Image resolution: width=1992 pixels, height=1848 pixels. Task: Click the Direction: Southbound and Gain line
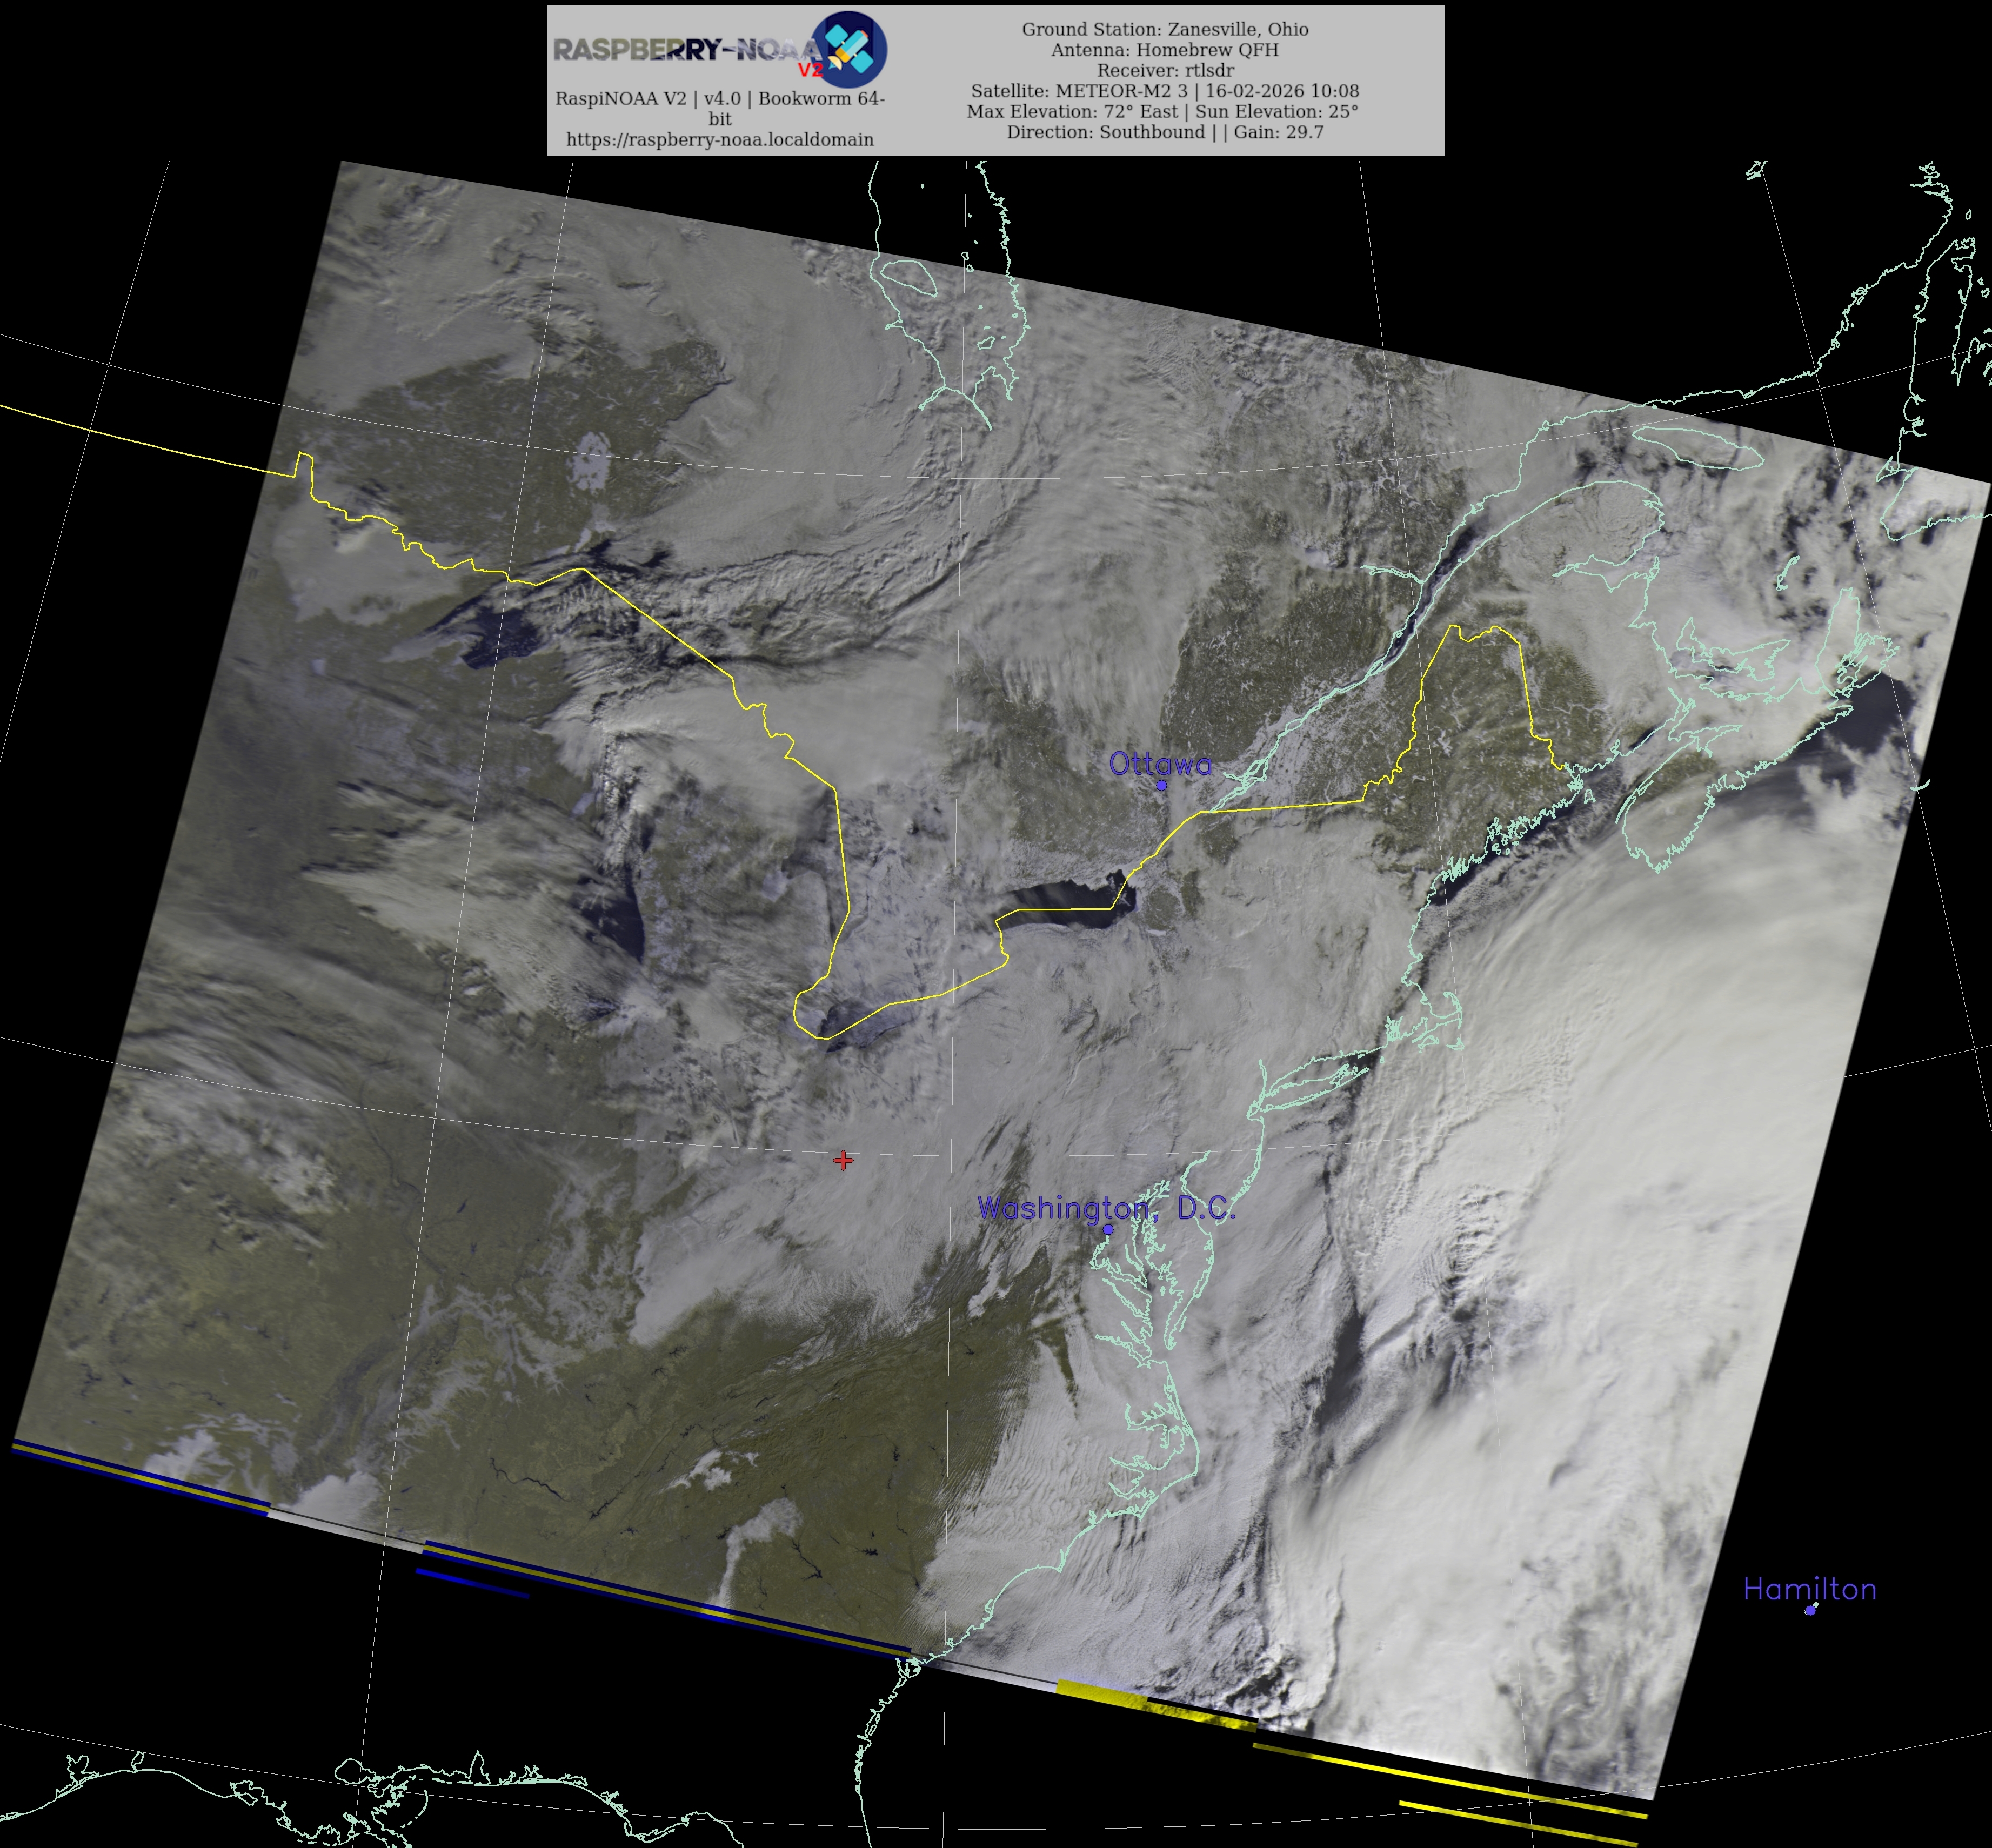coord(1164,132)
